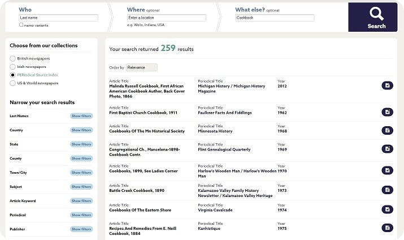The image size is (404, 240).
Task: Click the icon for Flint Genealogical Quarterly row
Action: pos(387,149)
